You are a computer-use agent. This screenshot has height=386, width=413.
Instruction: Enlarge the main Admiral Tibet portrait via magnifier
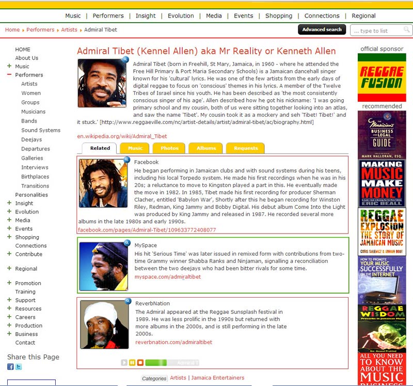(125, 59)
